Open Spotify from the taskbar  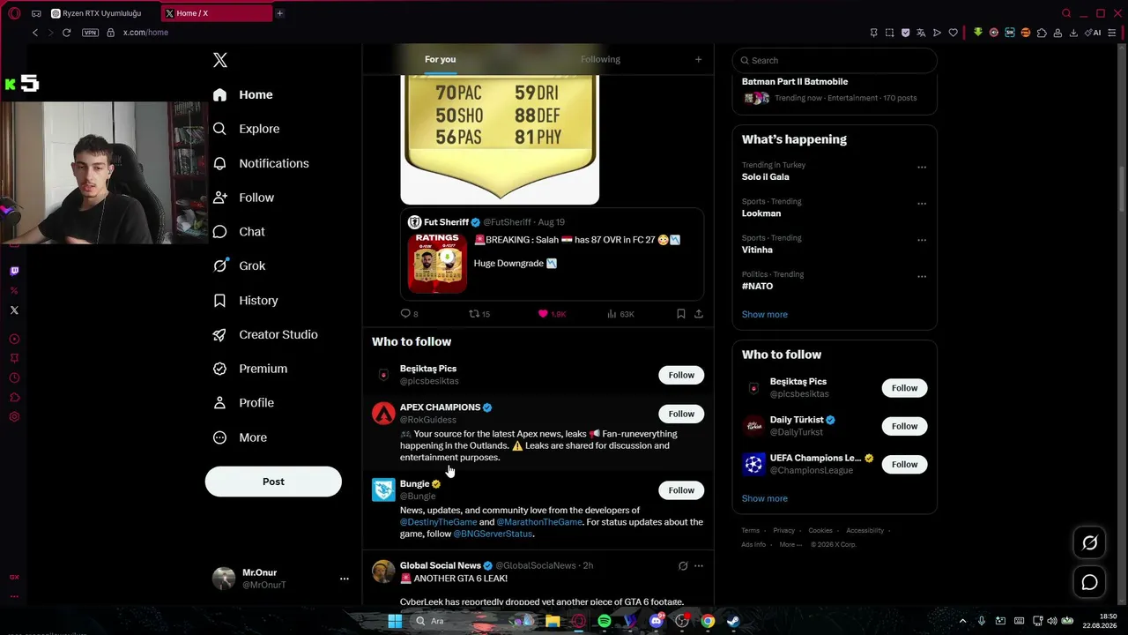(605, 621)
